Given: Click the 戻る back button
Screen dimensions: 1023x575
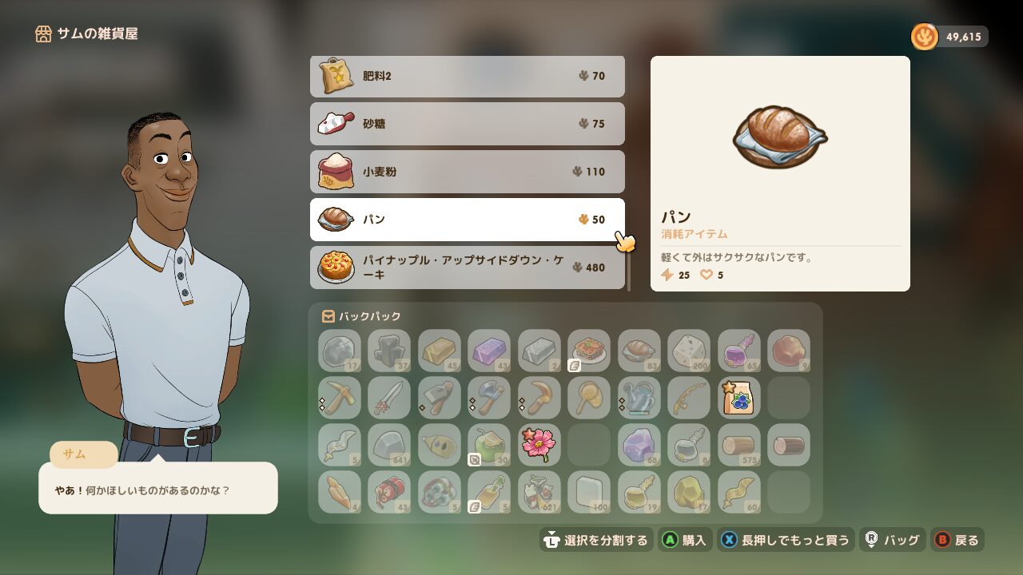Looking at the screenshot, I should (x=957, y=540).
